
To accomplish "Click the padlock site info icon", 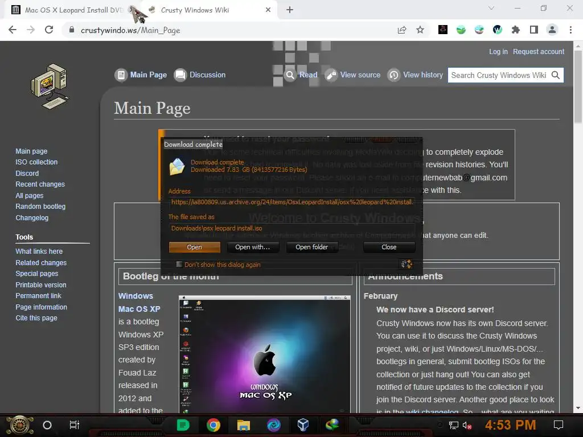I will pyautogui.click(x=72, y=30).
